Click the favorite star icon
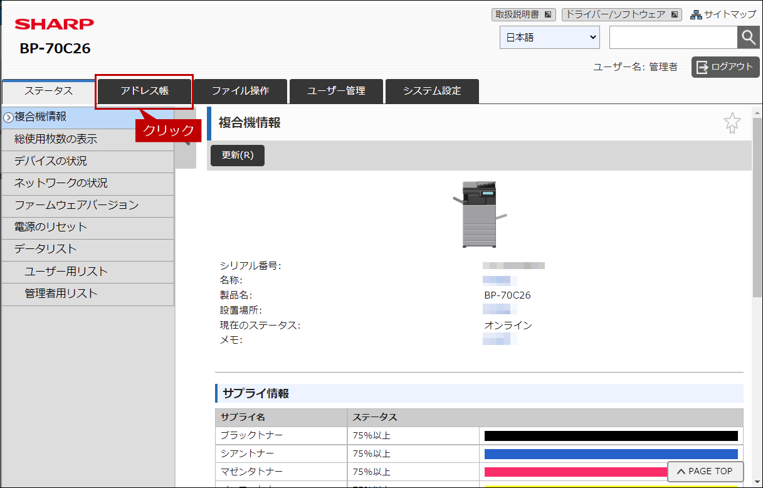Viewport: 763px width, 488px height. click(732, 123)
